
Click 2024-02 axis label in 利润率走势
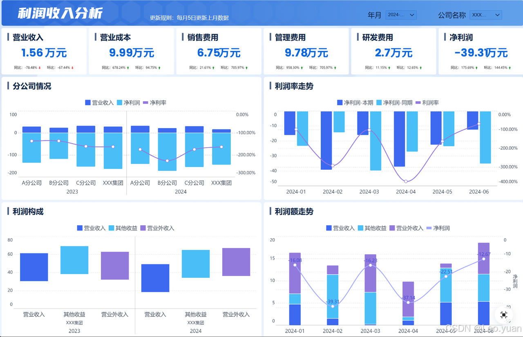[x=333, y=192]
